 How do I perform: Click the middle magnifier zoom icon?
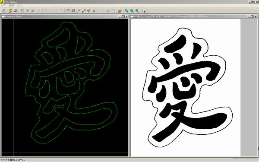(132, 11)
